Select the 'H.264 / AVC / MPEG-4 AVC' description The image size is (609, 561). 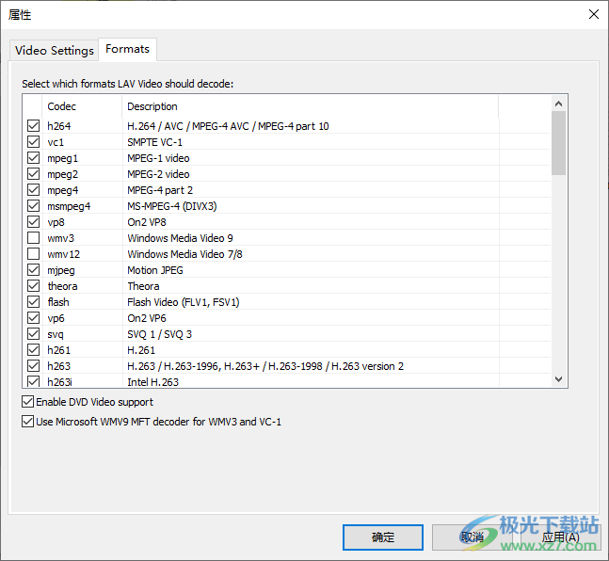[x=228, y=126]
